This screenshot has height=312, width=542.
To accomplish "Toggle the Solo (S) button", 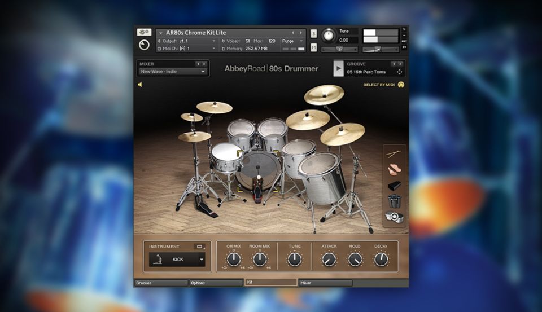I will (x=313, y=34).
